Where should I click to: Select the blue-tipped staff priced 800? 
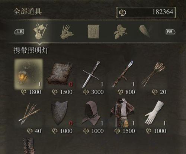click(123, 74)
